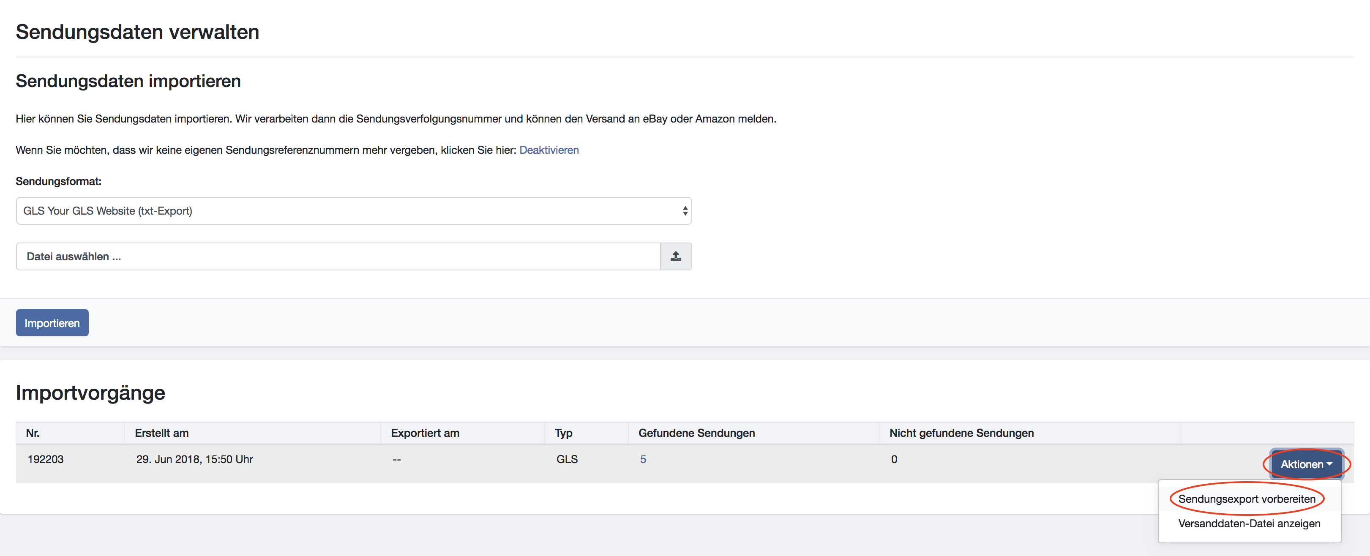The height and width of the screenshot is (556, 1370).
Task: Click the Exportiert am value --
Action: [x=397, y=459]
